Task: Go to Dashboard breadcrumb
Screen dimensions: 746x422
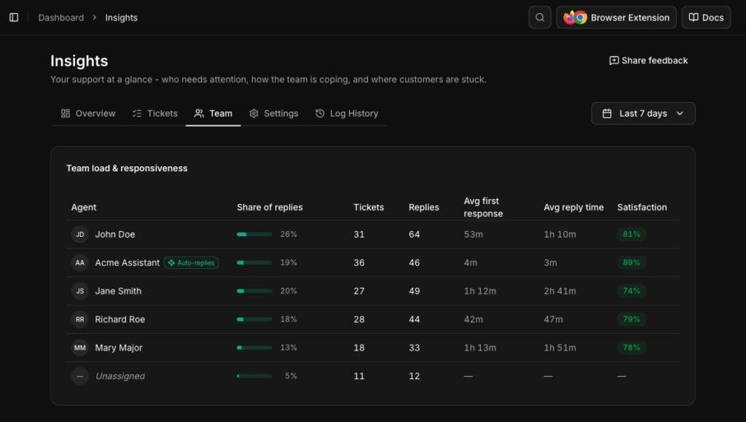Action: 61,17
